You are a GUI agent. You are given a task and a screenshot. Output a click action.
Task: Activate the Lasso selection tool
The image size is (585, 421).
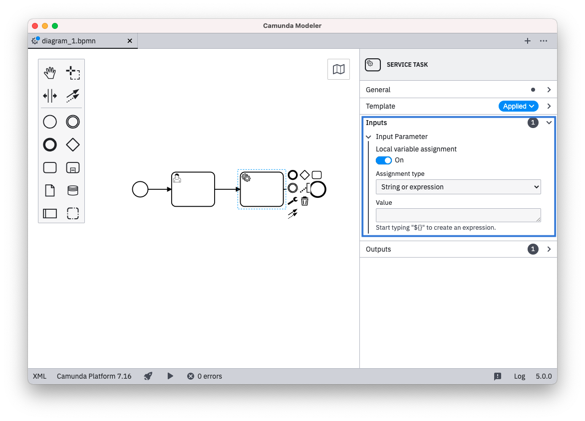pyautogui.click(x=73, y=73)
